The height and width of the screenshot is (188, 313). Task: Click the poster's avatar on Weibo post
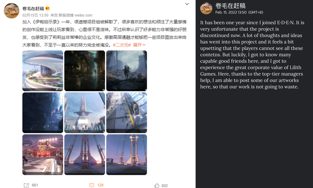coord(11,11)
